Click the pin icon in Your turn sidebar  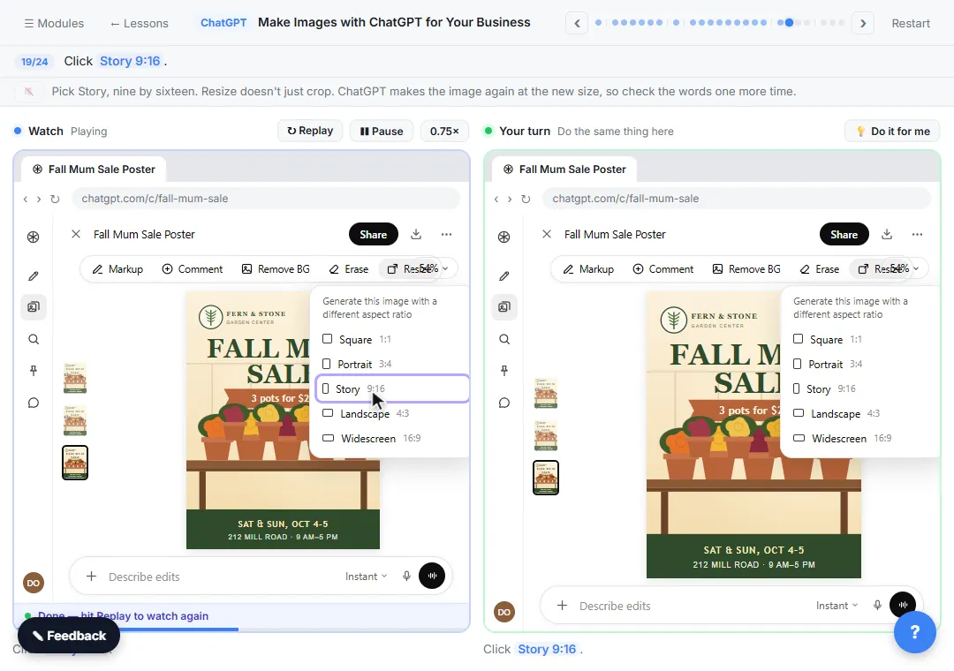coord(503,371)
